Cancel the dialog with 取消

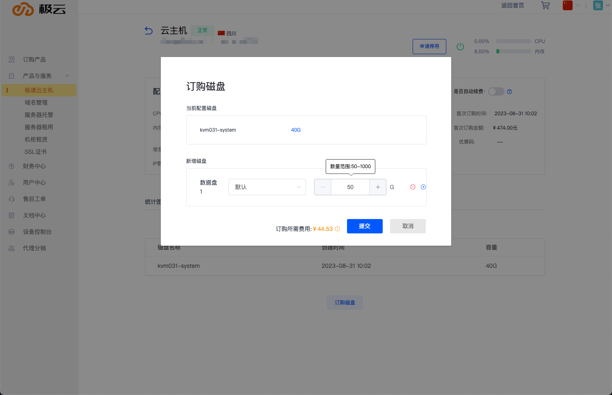tap(408, 226)
